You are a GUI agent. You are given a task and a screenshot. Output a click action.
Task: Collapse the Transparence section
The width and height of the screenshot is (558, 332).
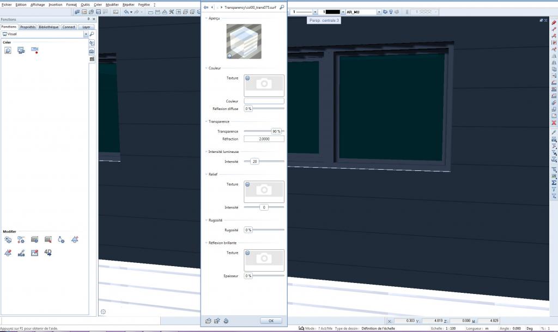click(206, 121)
